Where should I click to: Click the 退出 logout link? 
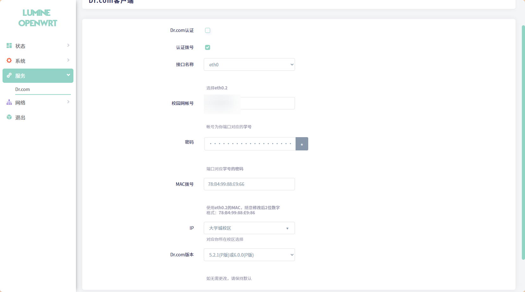click(x=20, y=118)
